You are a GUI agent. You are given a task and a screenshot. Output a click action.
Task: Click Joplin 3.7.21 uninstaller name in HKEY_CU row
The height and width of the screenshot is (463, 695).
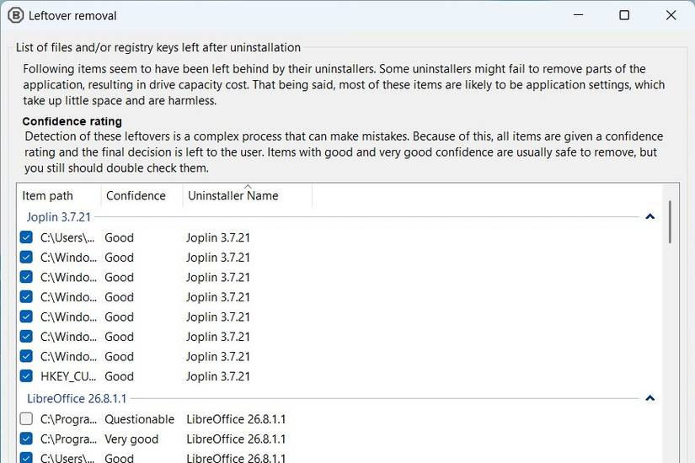pyautogui.click(x=218, y=376)
